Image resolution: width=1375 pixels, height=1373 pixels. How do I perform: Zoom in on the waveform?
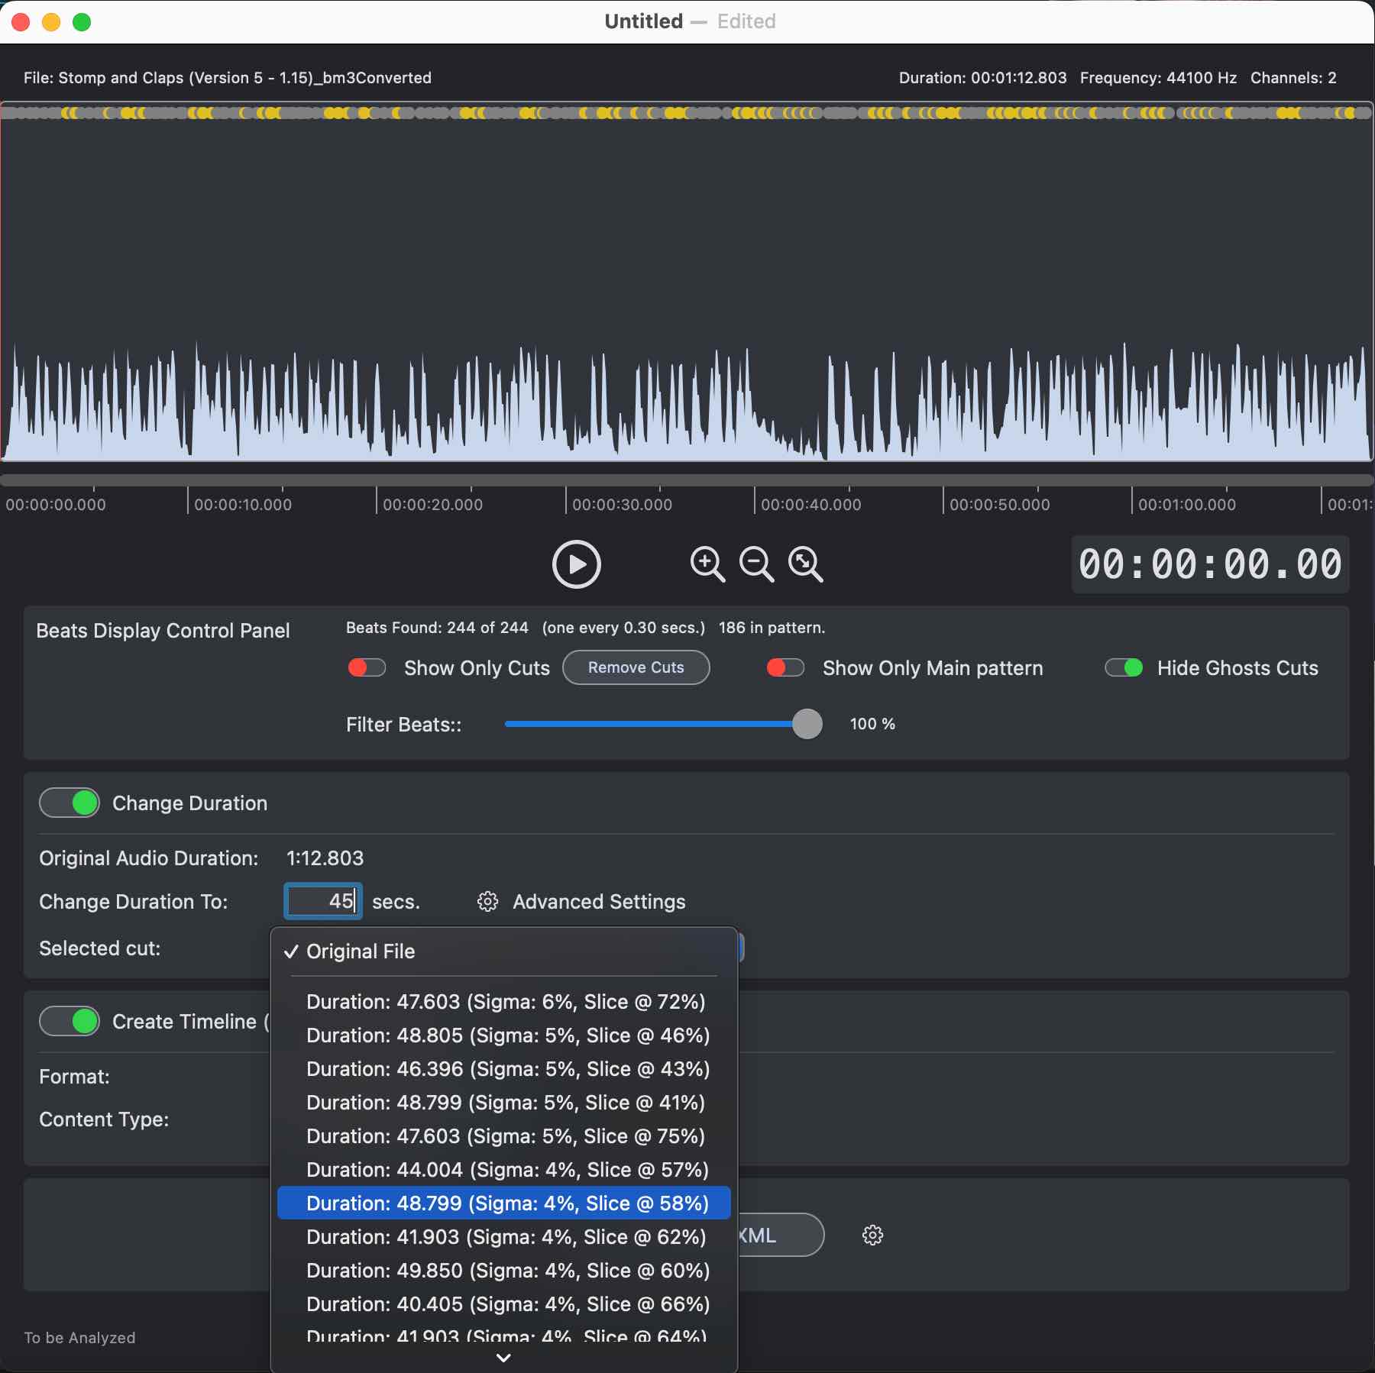[707, 564]
